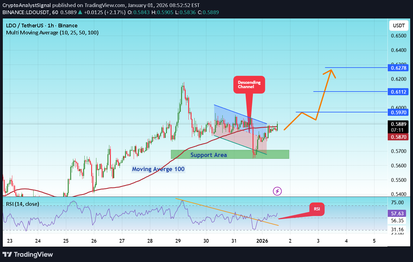The height and width of the screenshot is (262, 413).
Task: Click the purple lightning bolt event icon
Action: [x=277, y=191]
